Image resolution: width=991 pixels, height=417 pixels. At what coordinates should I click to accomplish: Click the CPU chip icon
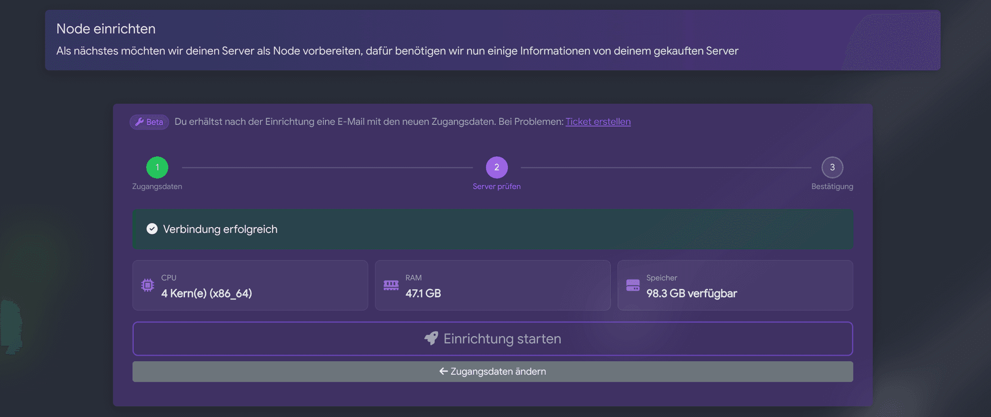tap(148, 285)
